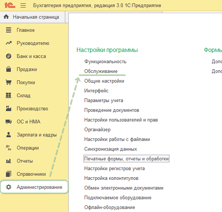Click the title Бухгалтерия предприятия, редакция 3.0

(x=78, y=6)
